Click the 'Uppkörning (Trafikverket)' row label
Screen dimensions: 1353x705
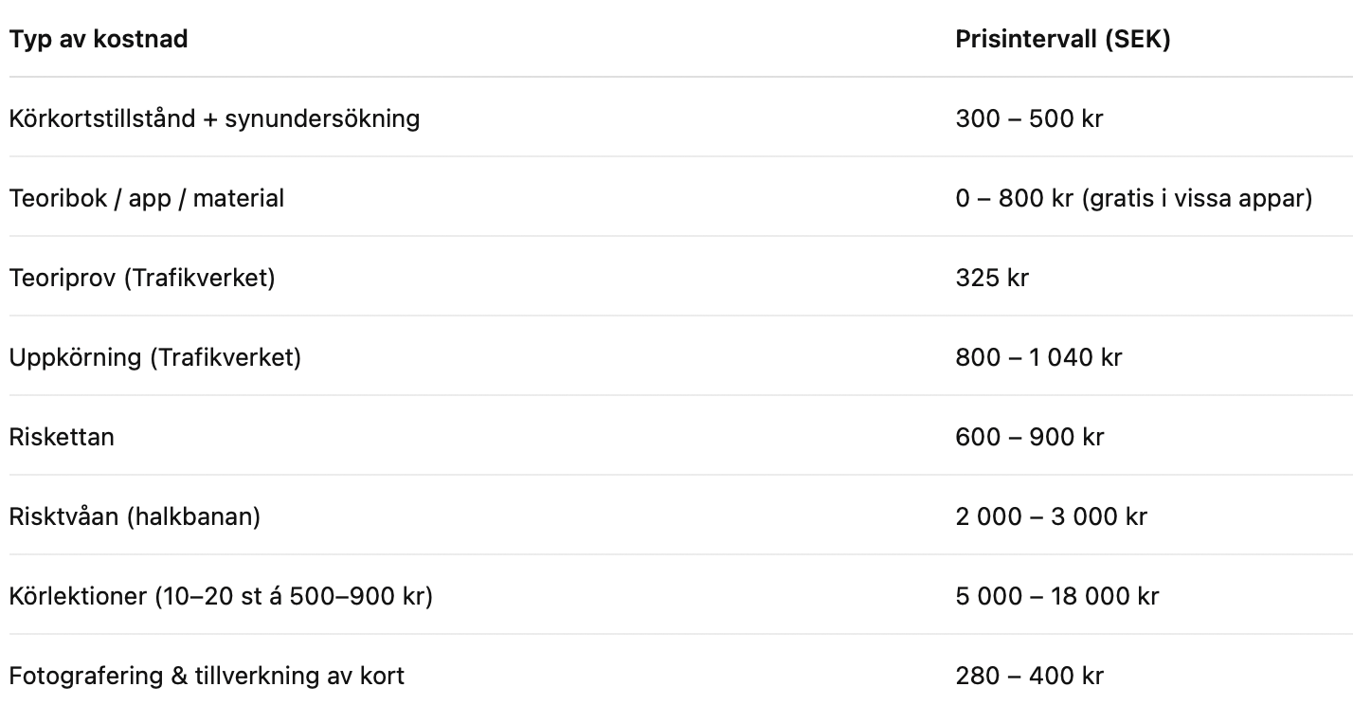(x=155, y=357)
